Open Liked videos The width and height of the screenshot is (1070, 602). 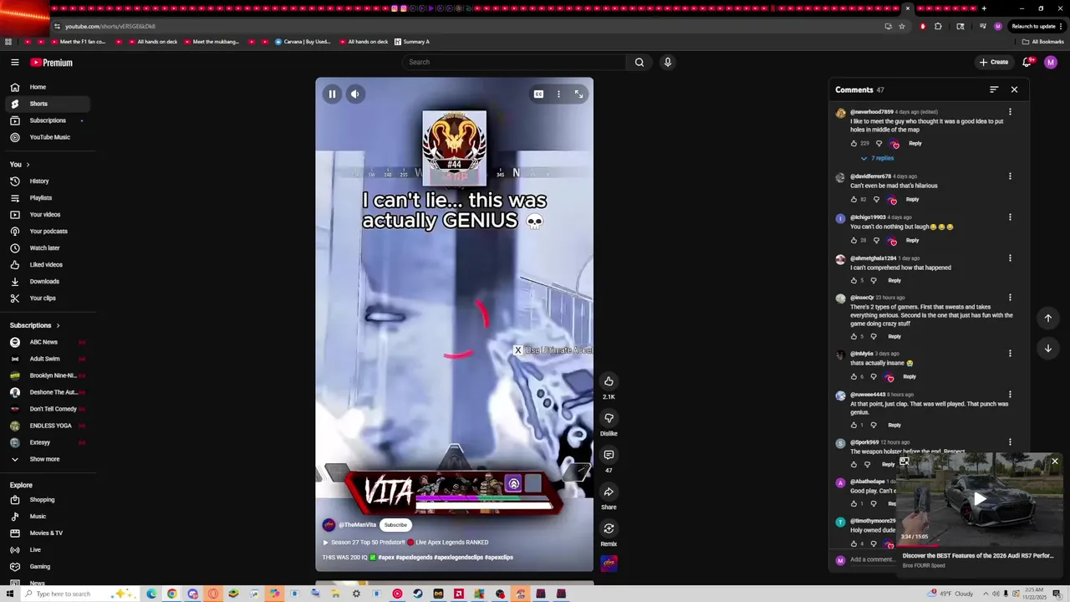click(x=48, y=265)
